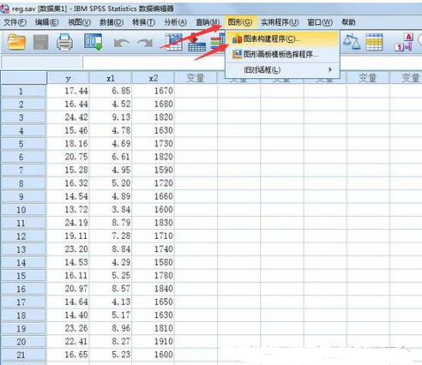Click the Value labels icon with A and 1
The height and width of the screenshot is (365, 422).
(x=404, y=42)
